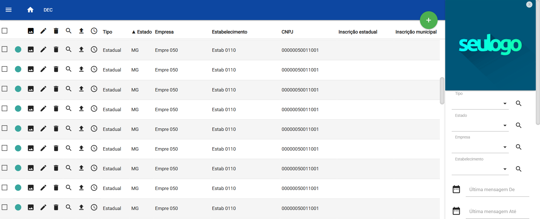The width and height of the screenshot is (540, 219).
Task: Open the hamburger navigation menu
Action: tap(9, 10)
